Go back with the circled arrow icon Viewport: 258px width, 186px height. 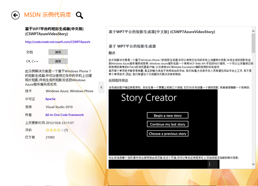(x=15, y=15)
